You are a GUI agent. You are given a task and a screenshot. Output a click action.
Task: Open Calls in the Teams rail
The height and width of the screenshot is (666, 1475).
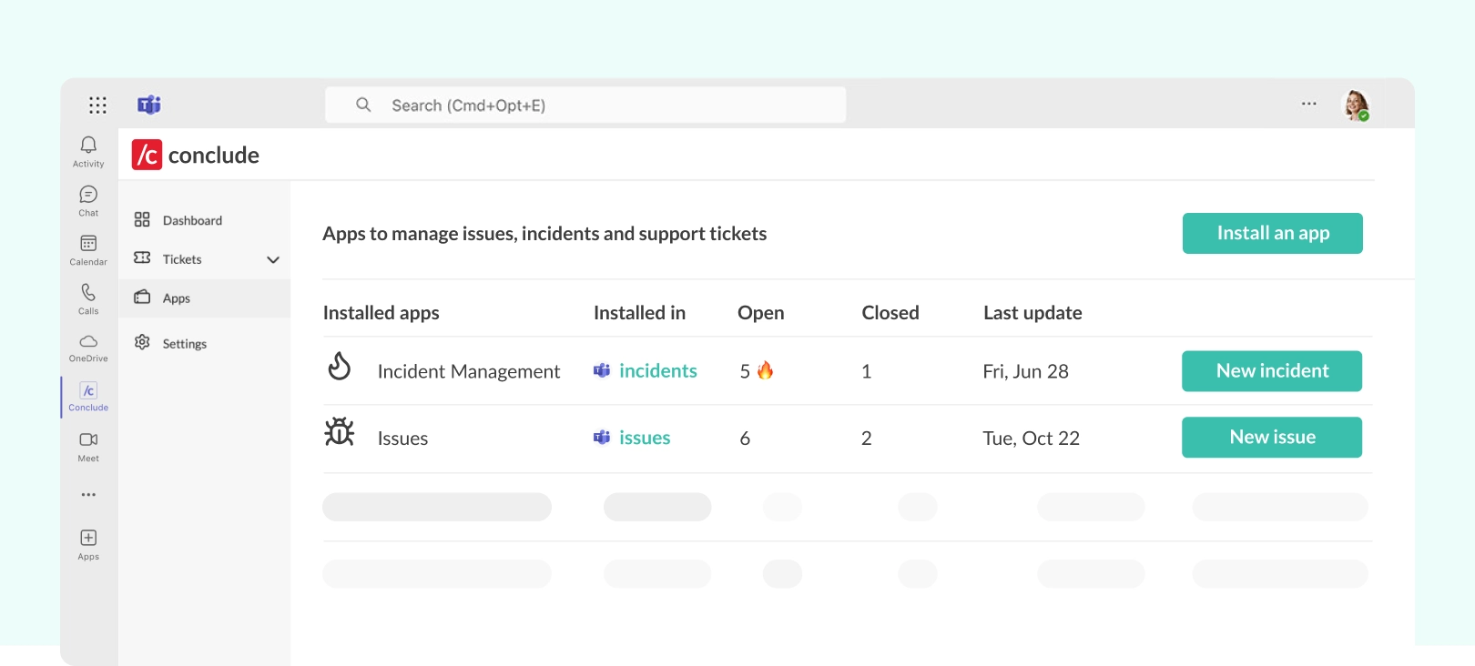pyautogui.click(x=88, y=299)
